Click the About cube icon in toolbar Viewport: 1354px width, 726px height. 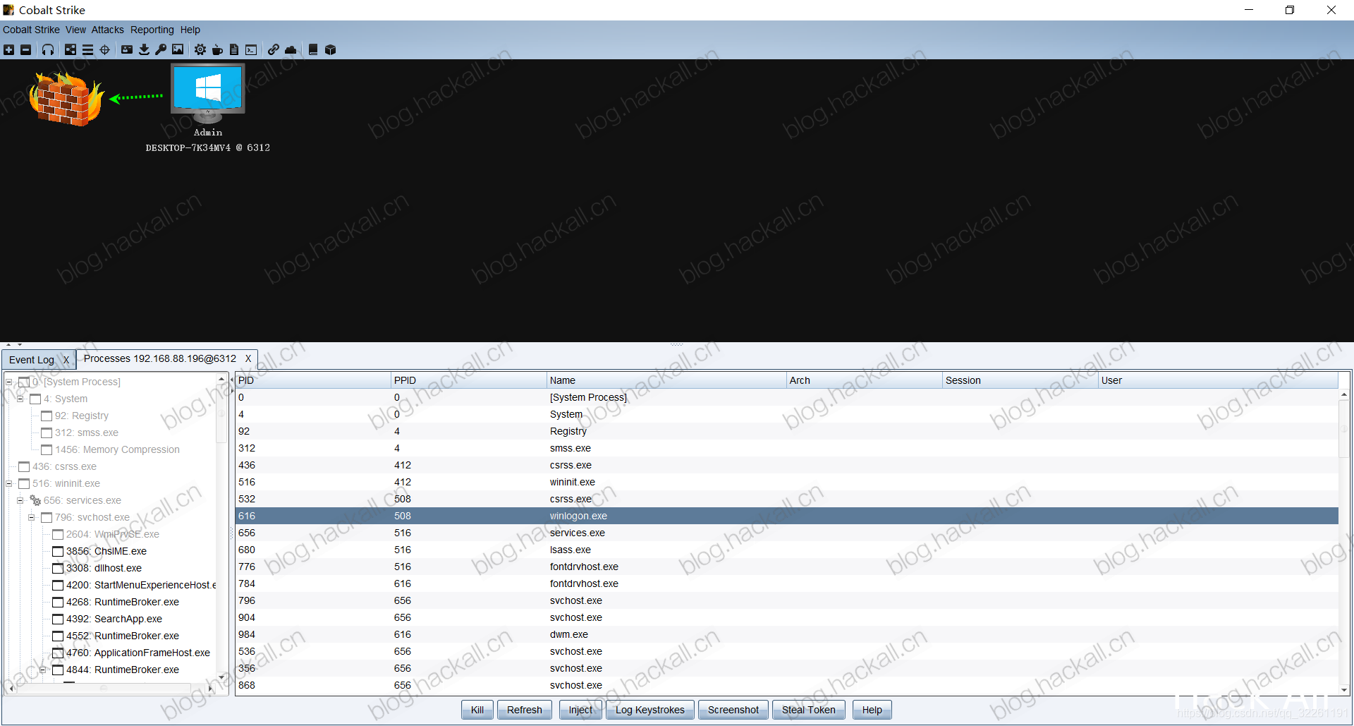330,49
